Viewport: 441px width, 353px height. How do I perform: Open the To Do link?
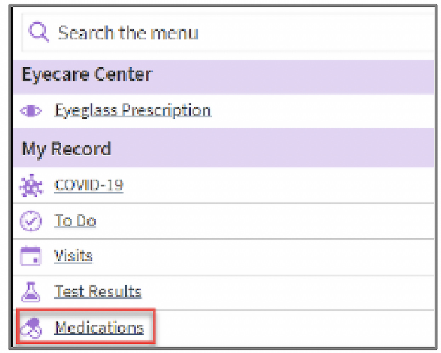[x=75, y=221]
